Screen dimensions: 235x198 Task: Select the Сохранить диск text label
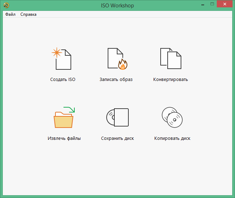click(117, 138)
